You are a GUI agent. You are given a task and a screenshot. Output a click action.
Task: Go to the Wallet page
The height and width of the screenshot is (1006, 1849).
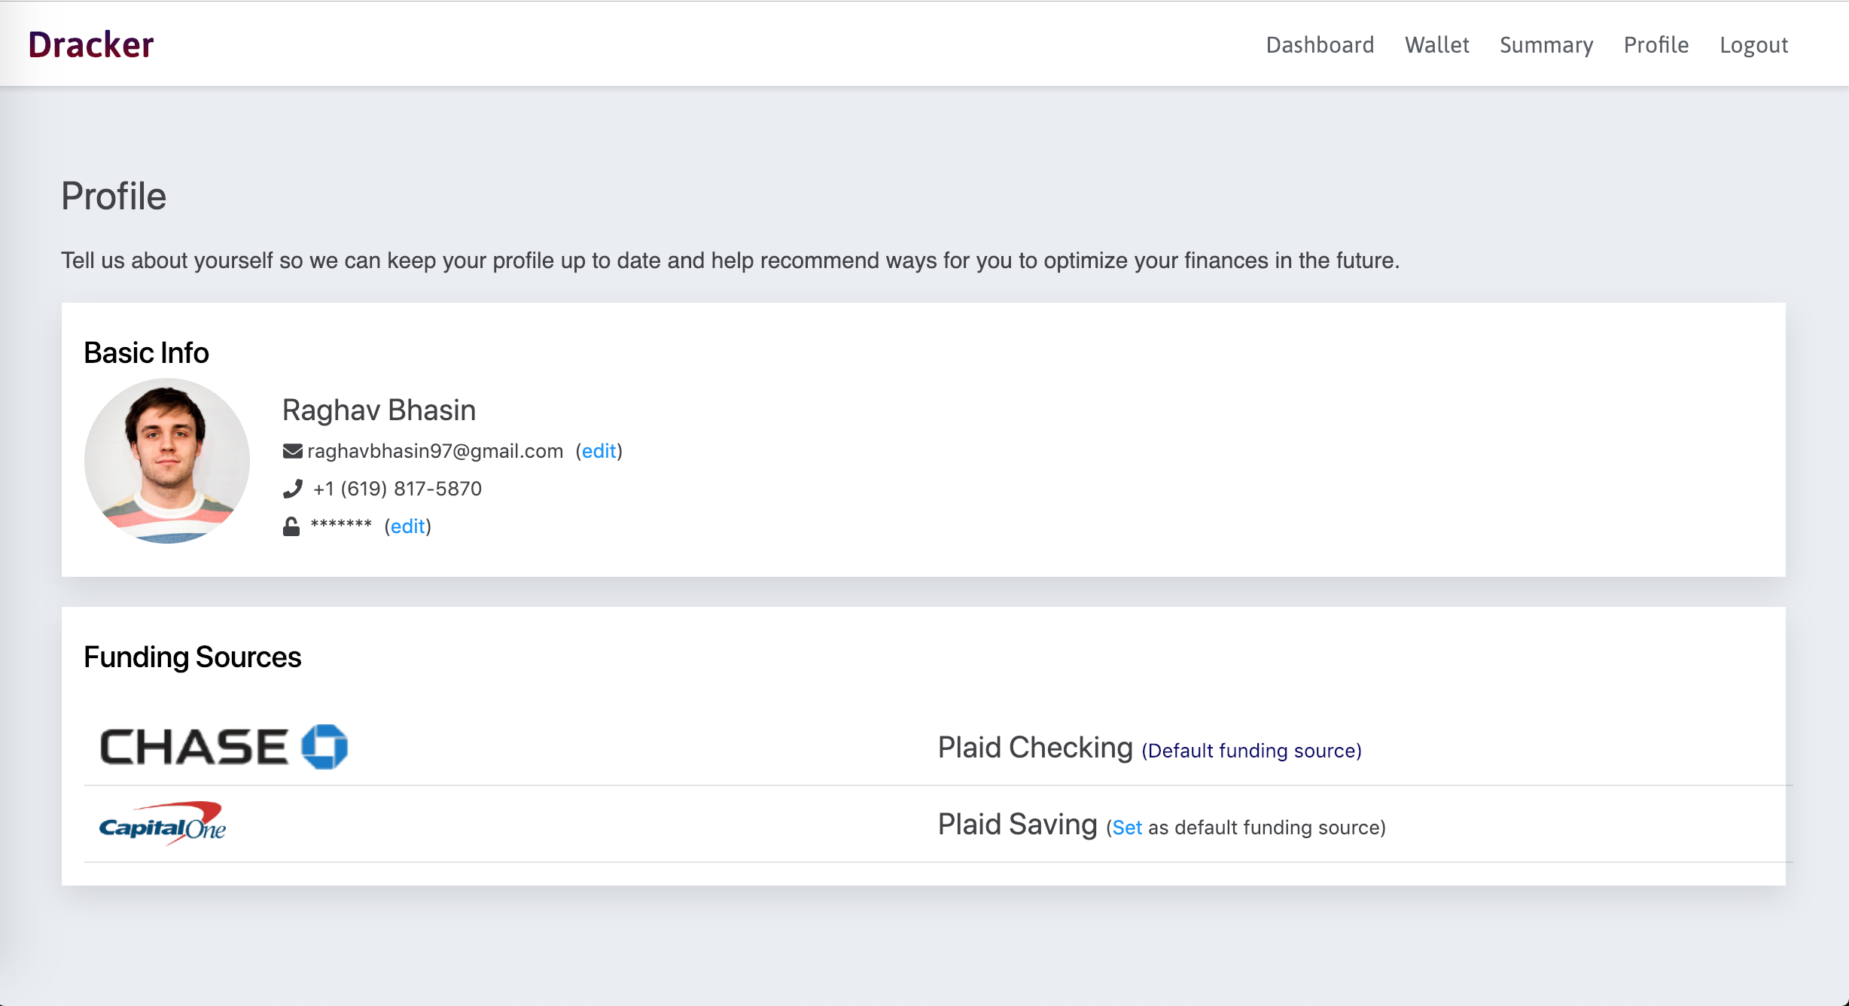(x=1436, y=45)
